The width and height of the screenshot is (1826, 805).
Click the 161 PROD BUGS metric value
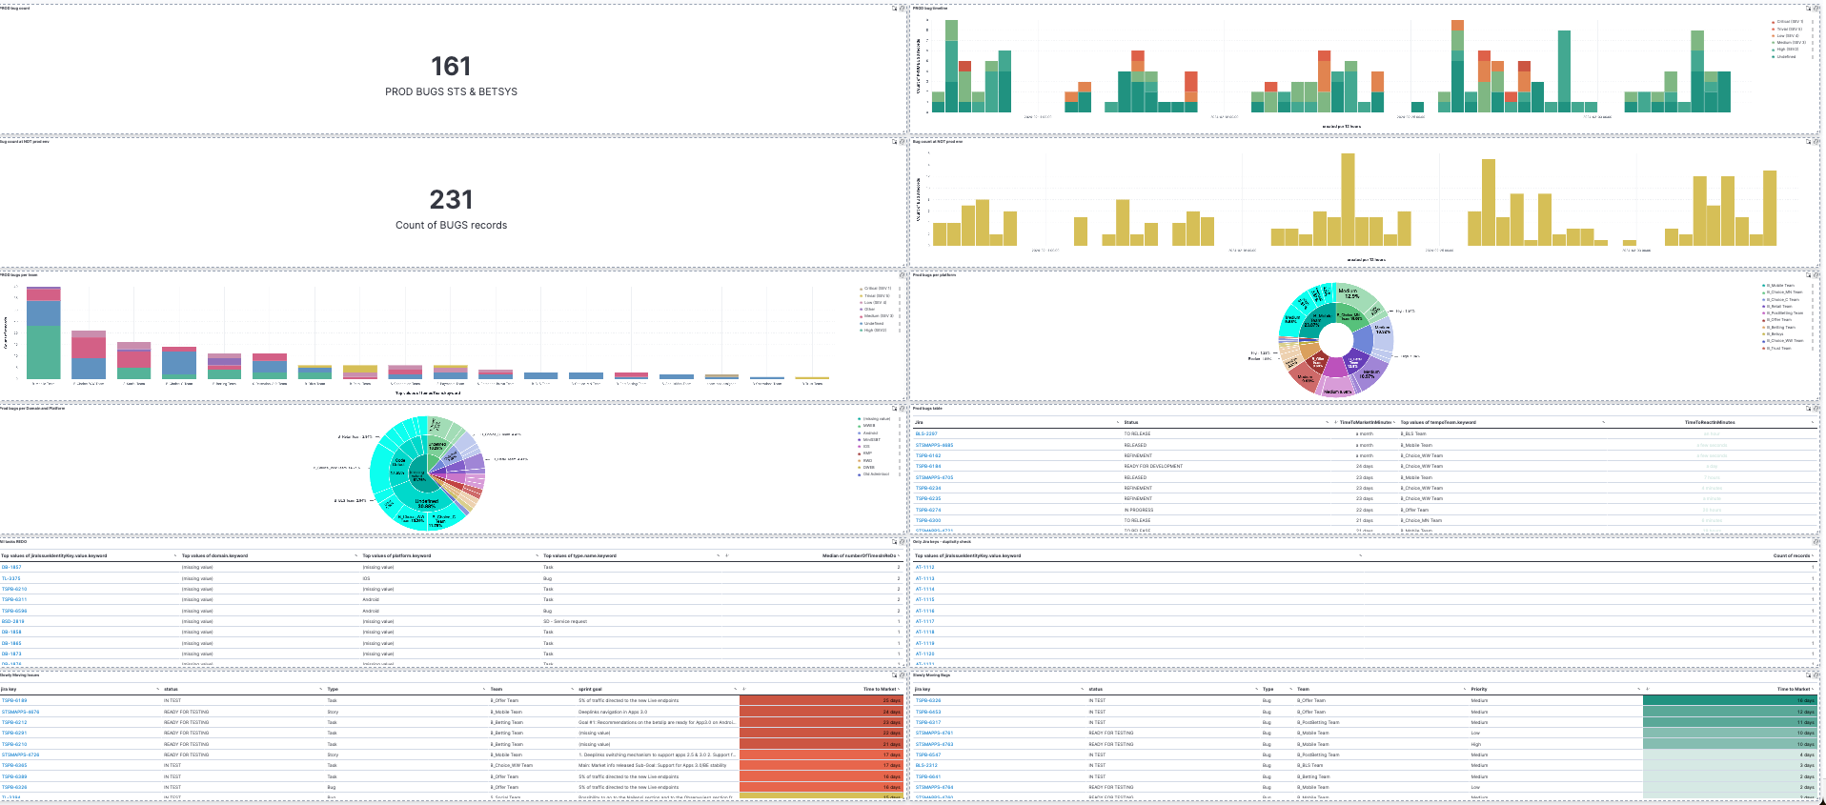click(451, 67)
